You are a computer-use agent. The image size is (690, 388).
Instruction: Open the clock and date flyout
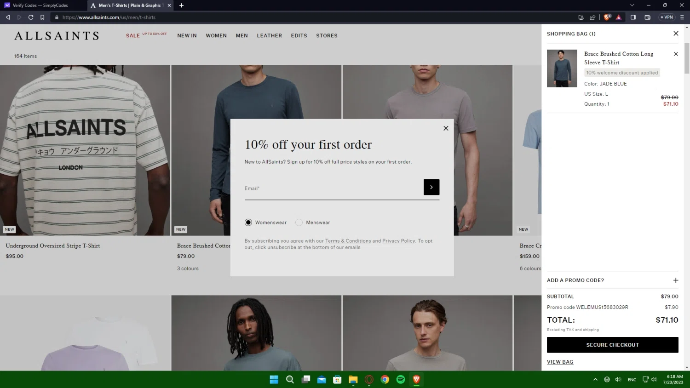pos(673,379)
